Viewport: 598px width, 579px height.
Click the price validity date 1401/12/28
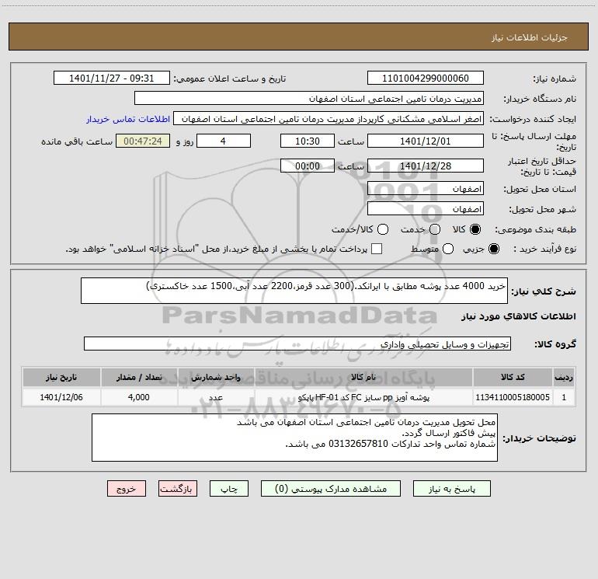426,166
